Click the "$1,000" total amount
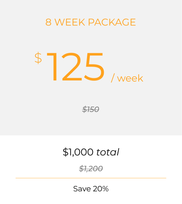The width and height of the screenshot is (182, 204). click(78, 152)
